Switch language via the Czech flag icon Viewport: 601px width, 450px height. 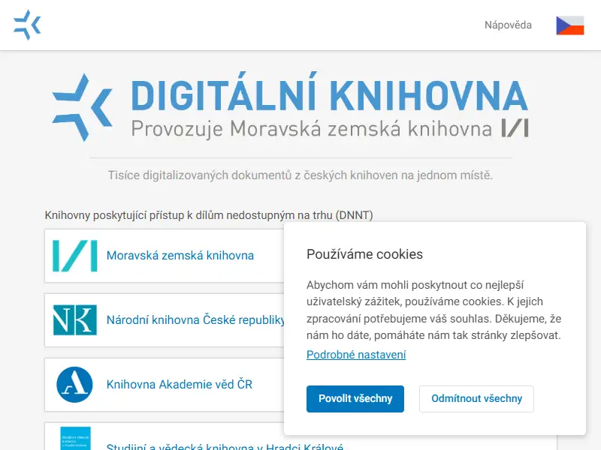point(570,25)
